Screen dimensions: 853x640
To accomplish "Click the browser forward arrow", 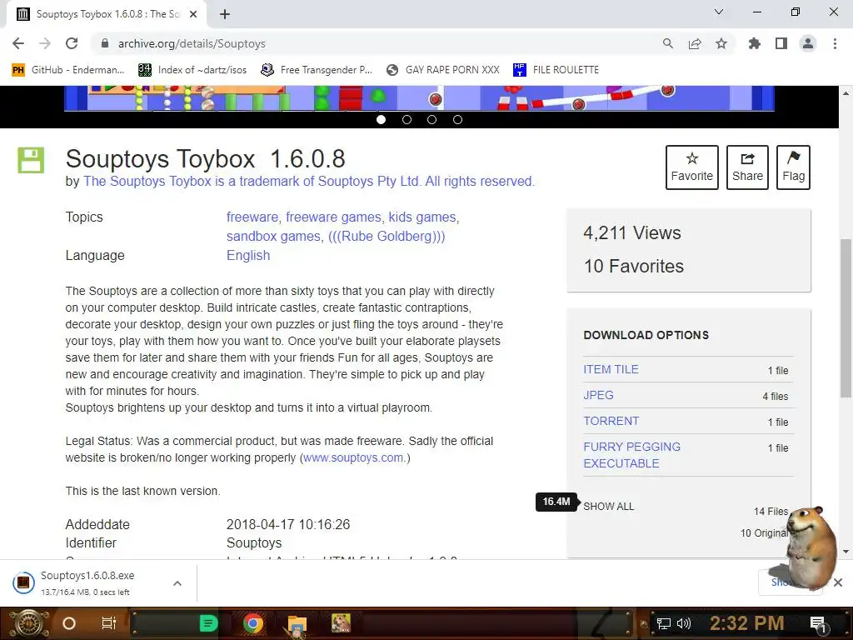I will point(45,43).
